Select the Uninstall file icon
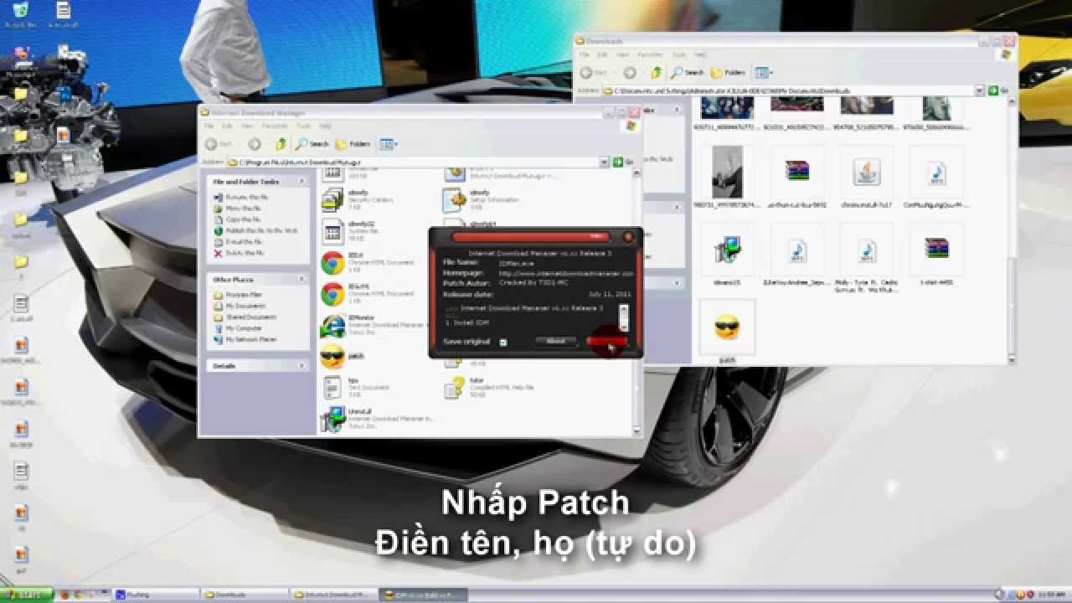Image resolution: width=1072 pixels, height=603 pixels. pos(333,419)
